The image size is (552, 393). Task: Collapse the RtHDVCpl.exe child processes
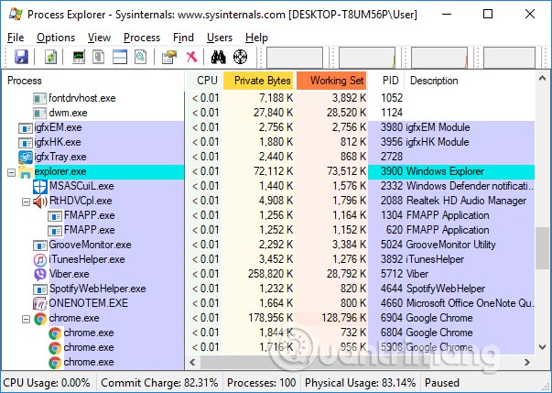pyautogui.click(x=26, y=202)
